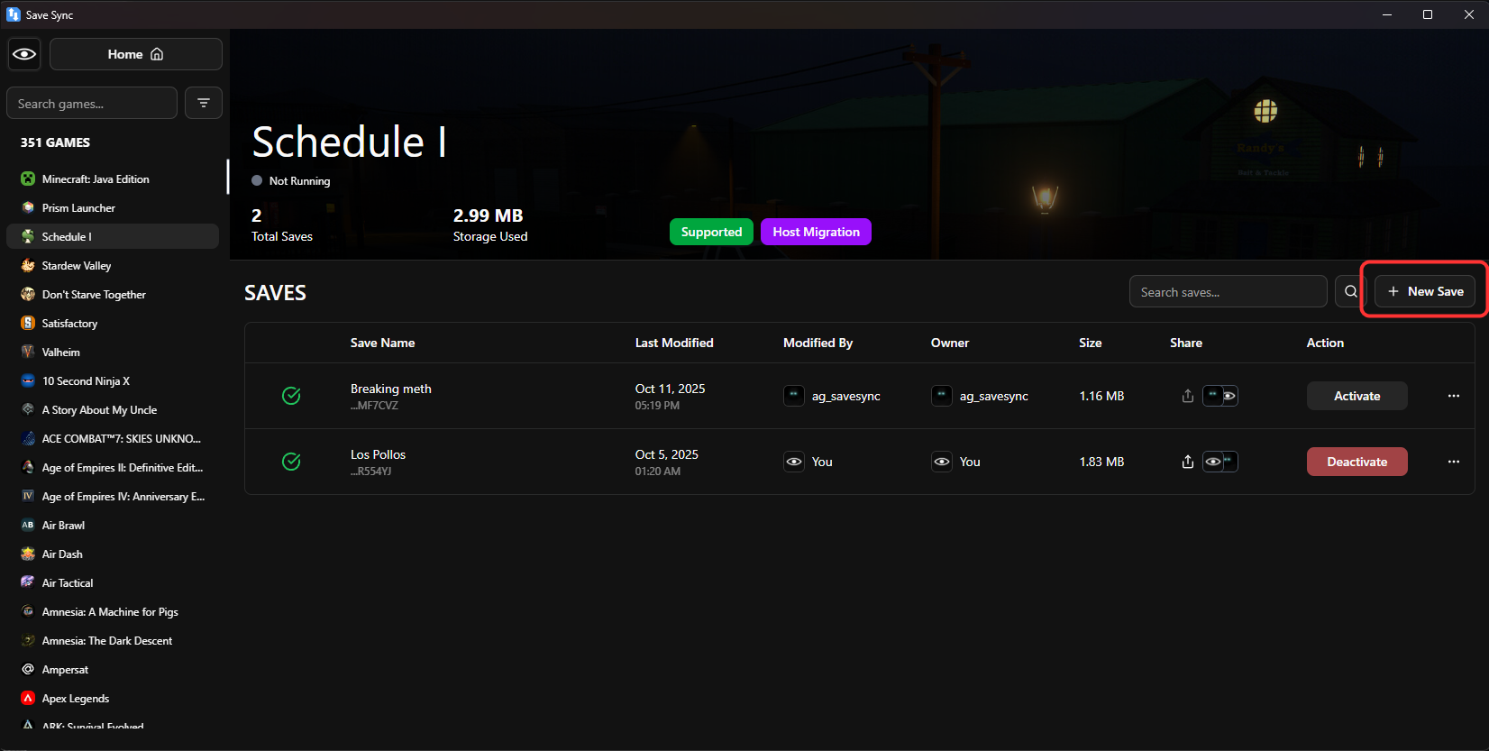Select Amnesia: The Dark Descent
This screenshot has height=751, width=1489.
click(x=113, y=640)
